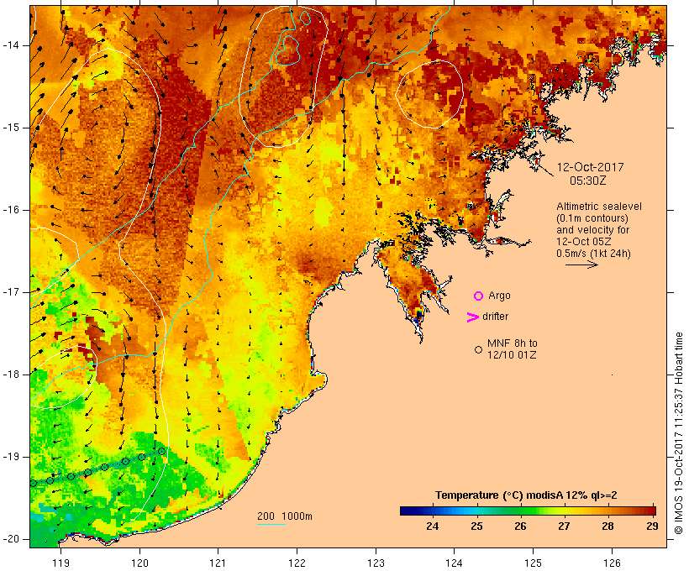Click the -14 latitude axis label
This screenshot has height=571, width=689.
(10, 45)
